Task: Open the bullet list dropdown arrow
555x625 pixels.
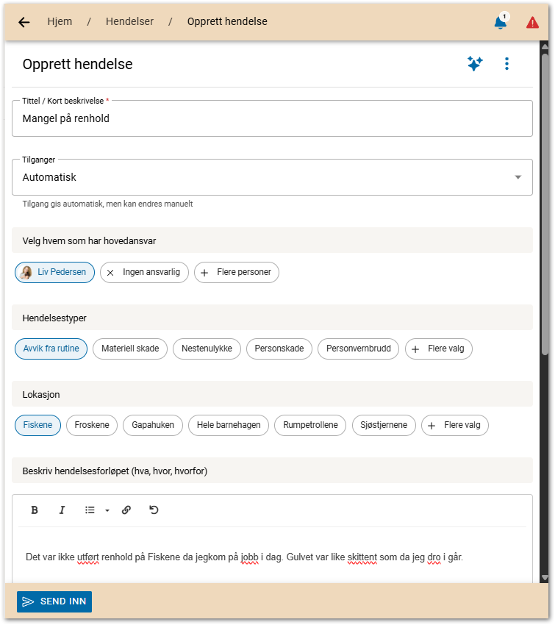Action: coord(107,510)
